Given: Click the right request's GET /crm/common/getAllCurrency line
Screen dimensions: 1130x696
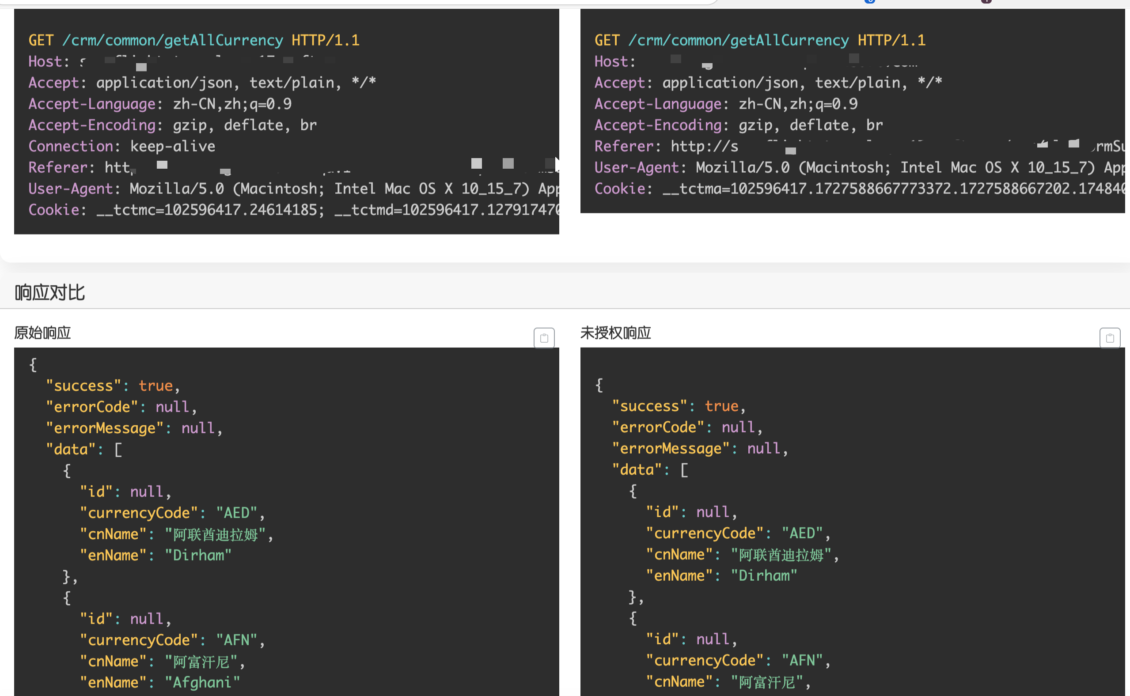Looking at the screenshot, I should click(x=760, y=41).
